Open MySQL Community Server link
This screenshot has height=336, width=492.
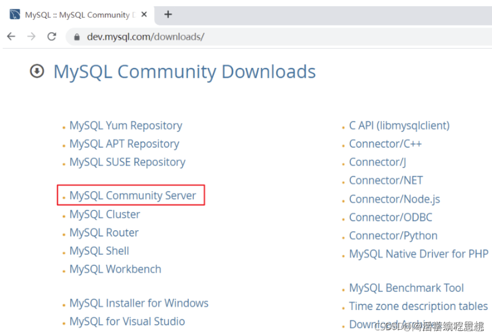[x=133, y=195]
